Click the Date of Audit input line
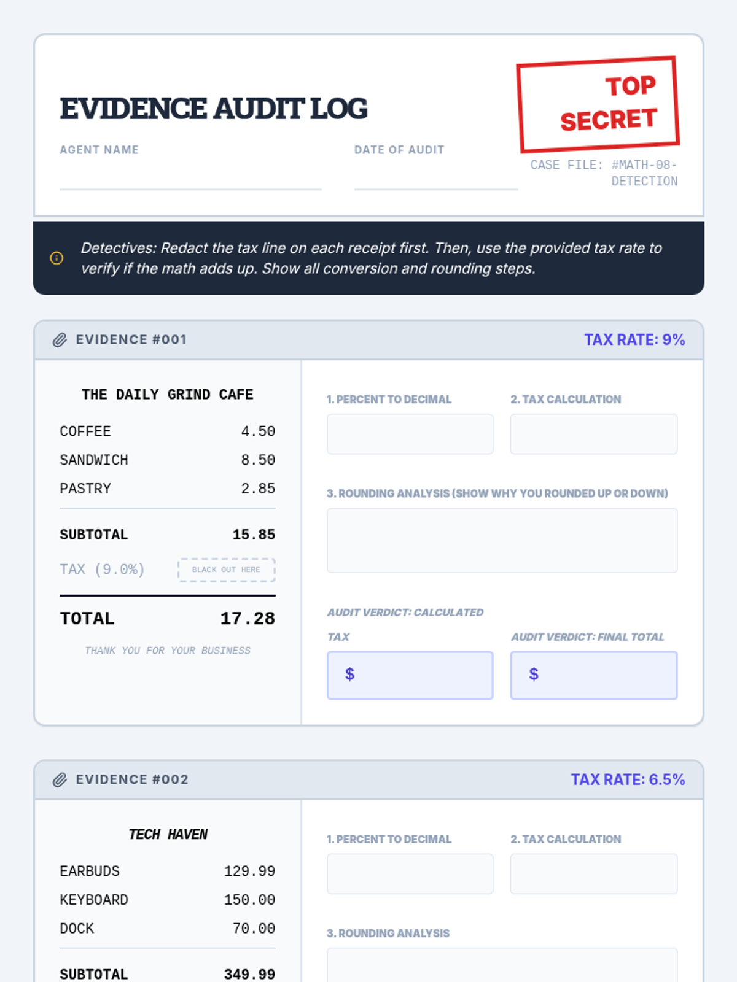 click(x=436, y=179)
